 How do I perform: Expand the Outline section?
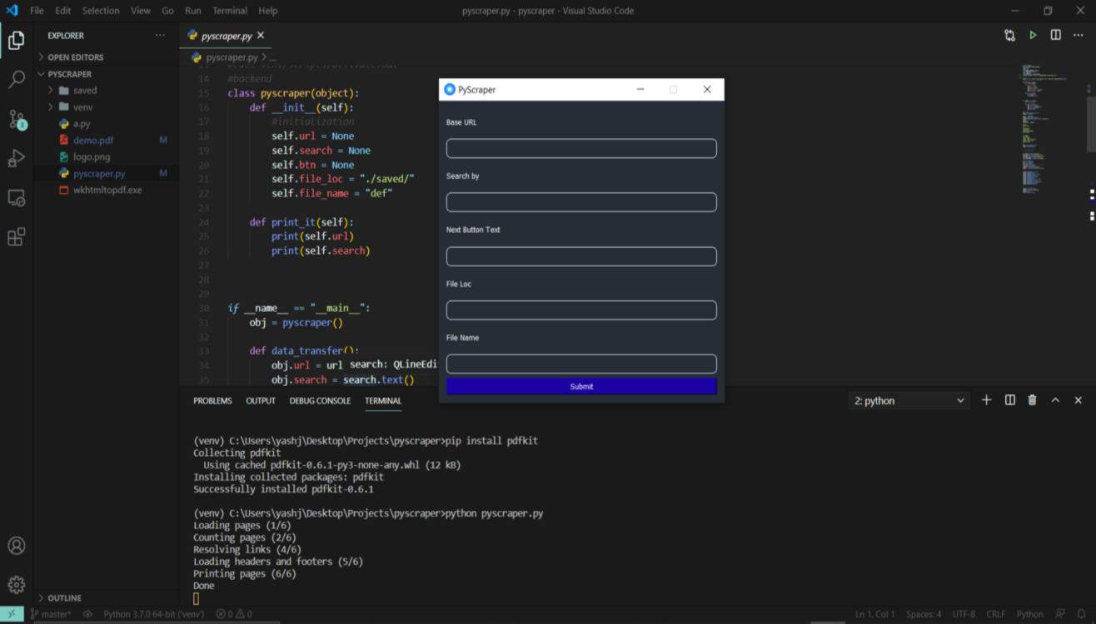[x=64, y=598]
